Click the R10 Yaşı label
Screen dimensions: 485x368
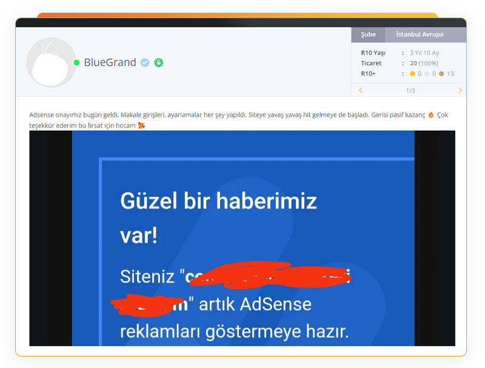pos(373,53)
